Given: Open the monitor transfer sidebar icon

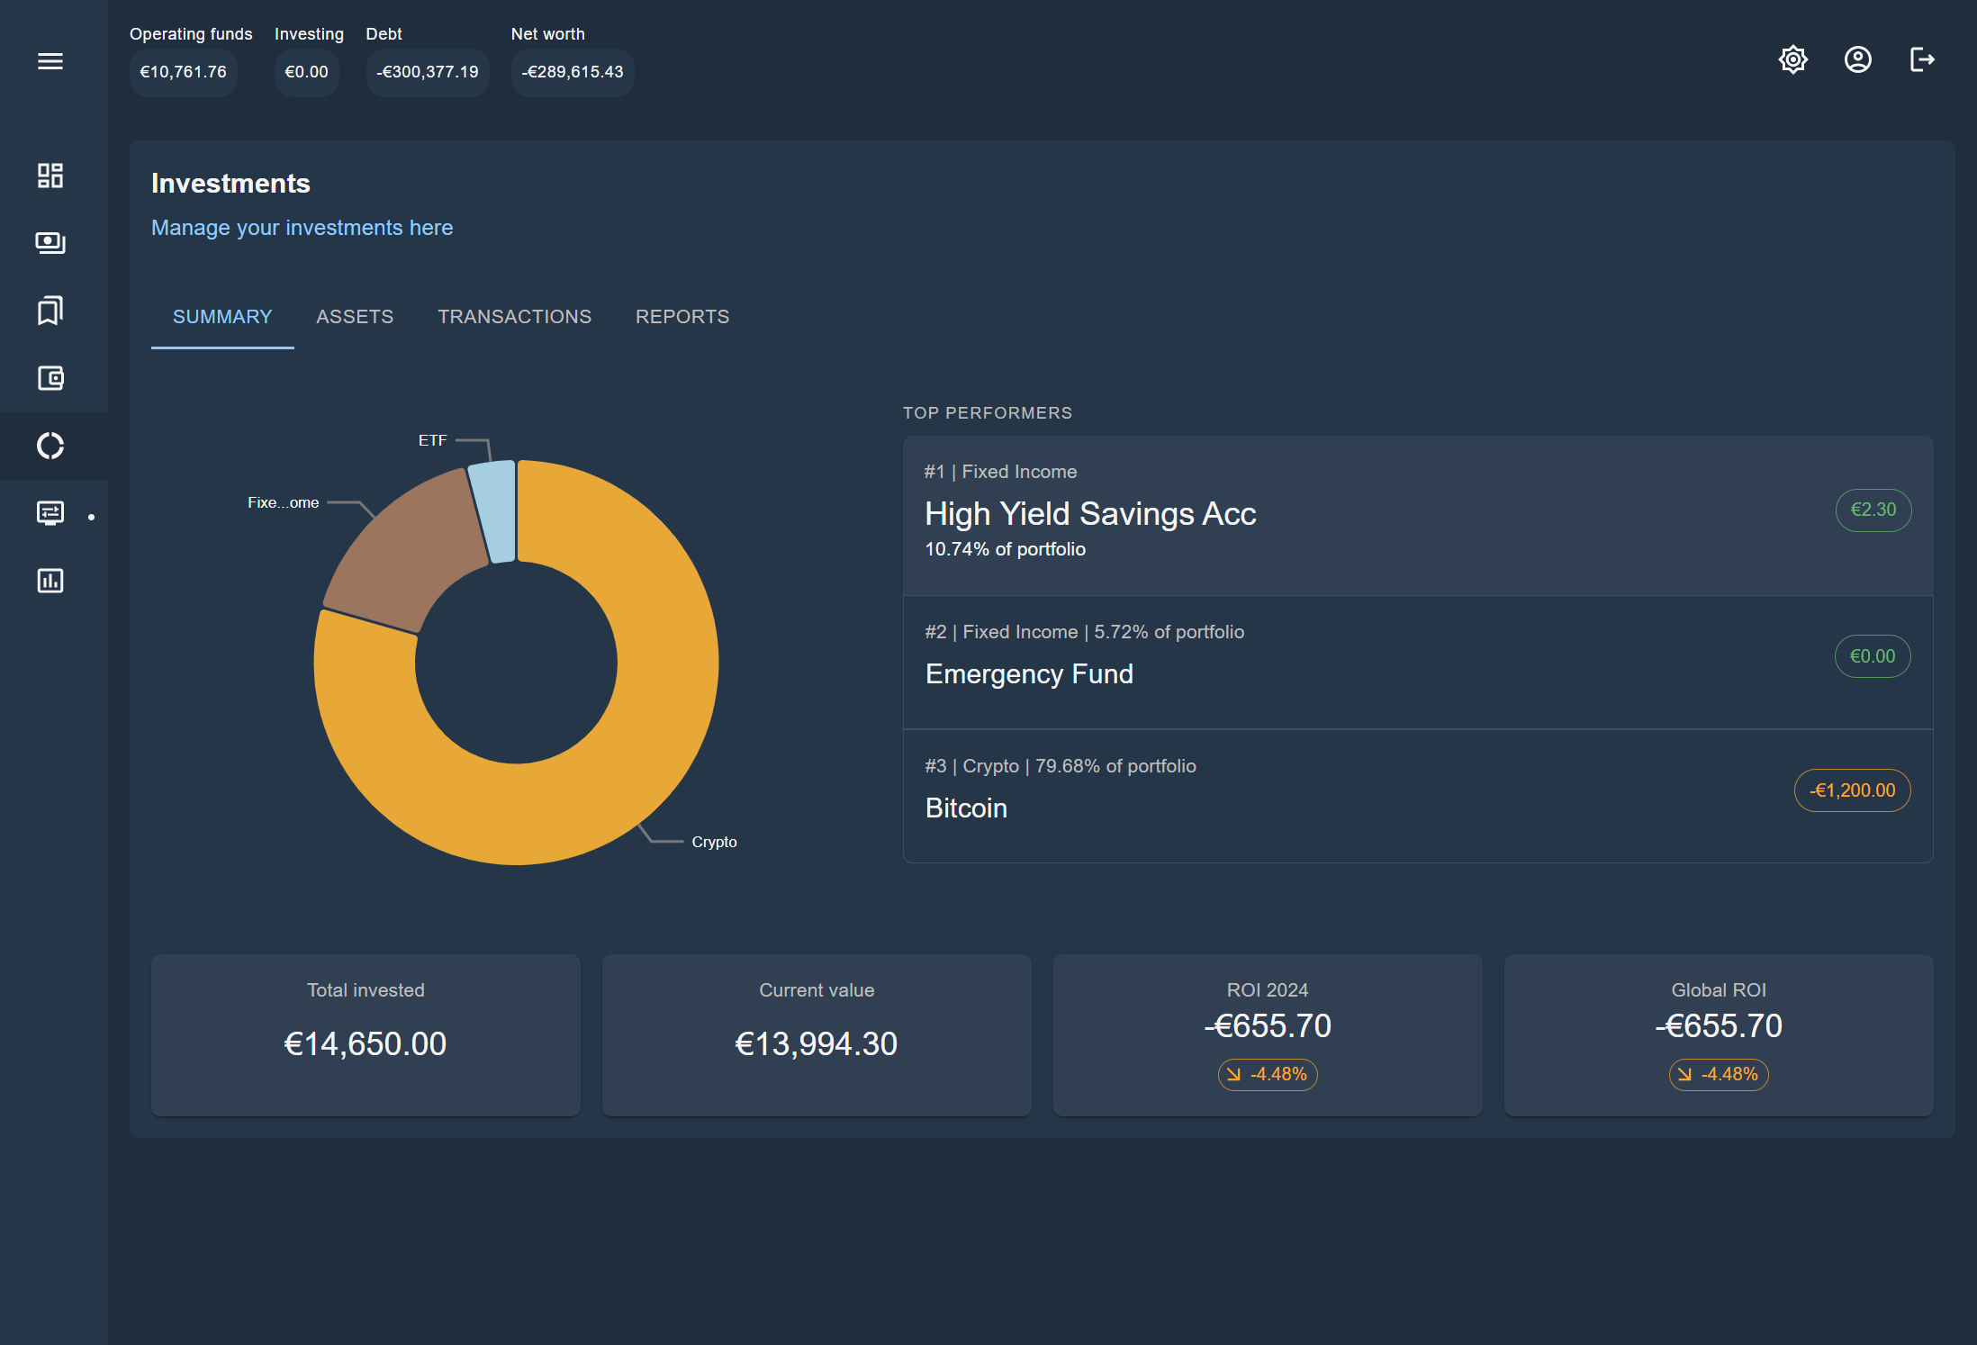Looking at the screenshot, I should pyautogui.click(x=50, y=513).
